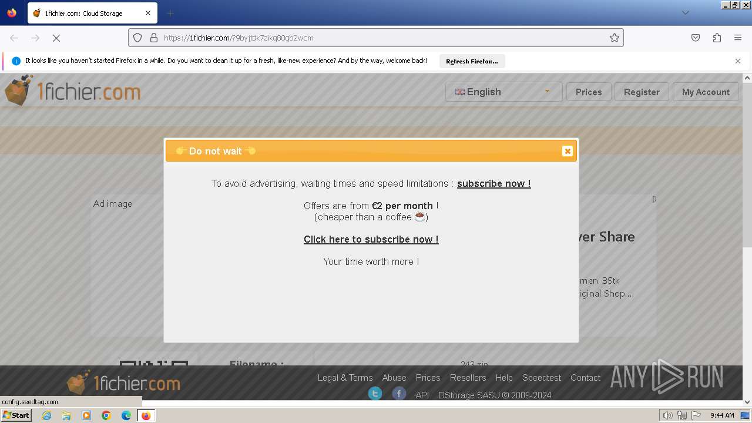Open the Twitter social icon
752x423 pixels.
coord(375,394)
